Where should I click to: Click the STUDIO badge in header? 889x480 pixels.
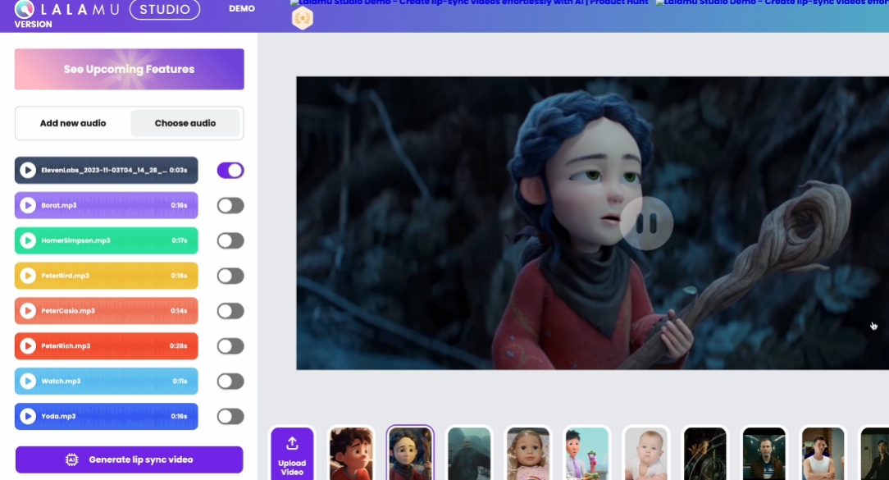(165, 9)
